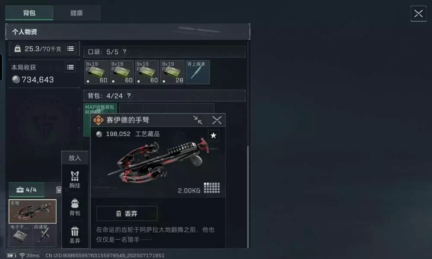Select the 手弩 crossbow thumbnail in safe box
Image resolution: width=432 pixels, height=259 pixels.
click(x=32, y=212)
